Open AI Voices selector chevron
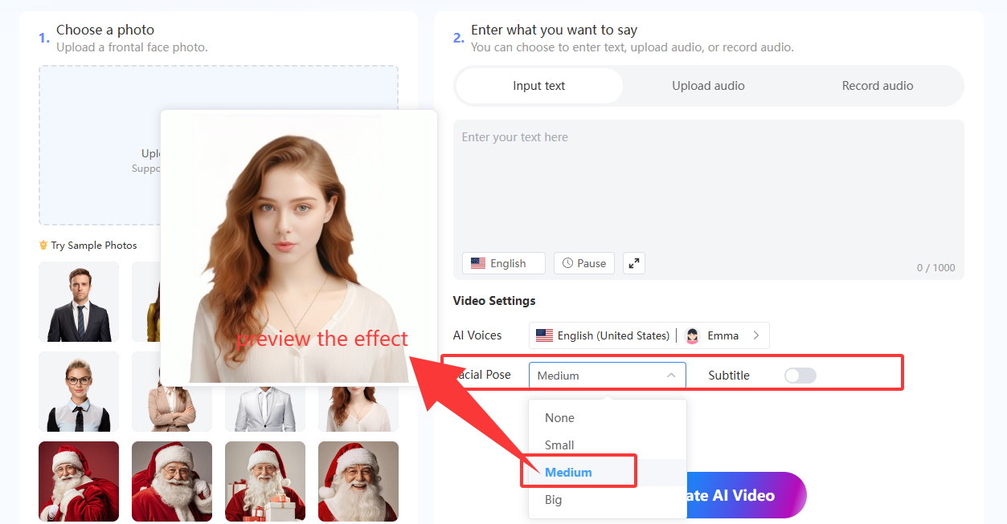This screenshot has height=524, width=1007. coord(755,335)
